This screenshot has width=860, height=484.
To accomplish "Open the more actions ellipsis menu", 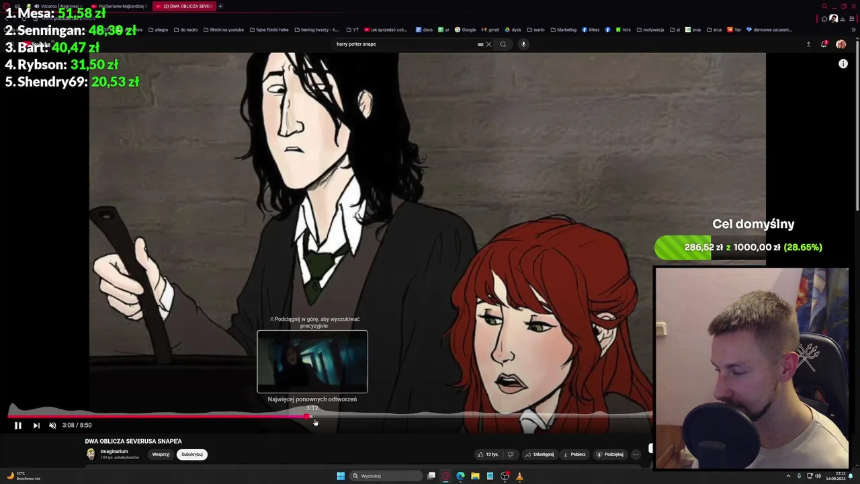I will [x=636, y=454].
